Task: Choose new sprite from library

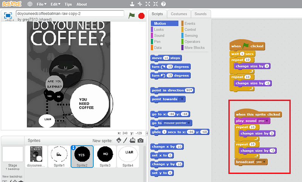Action: coord(119,141)
